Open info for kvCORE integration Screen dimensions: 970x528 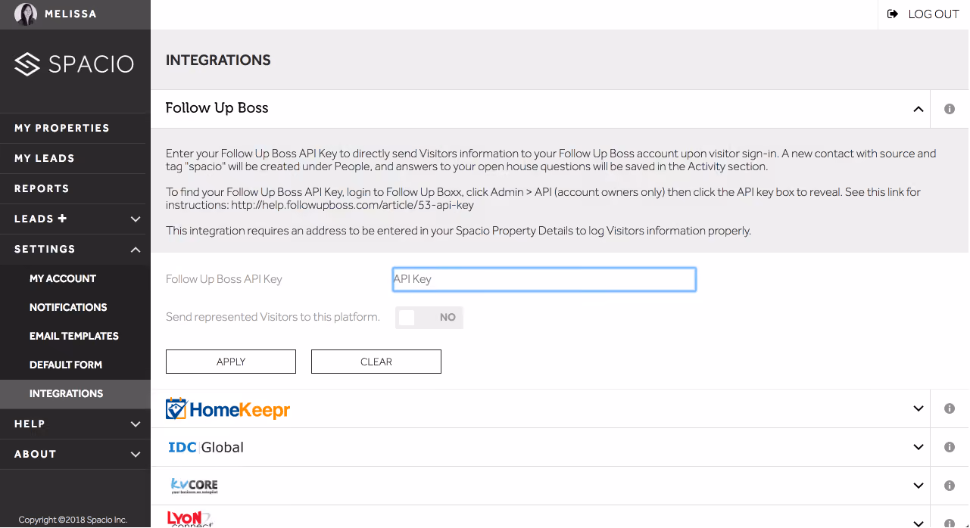pos(950,486)
